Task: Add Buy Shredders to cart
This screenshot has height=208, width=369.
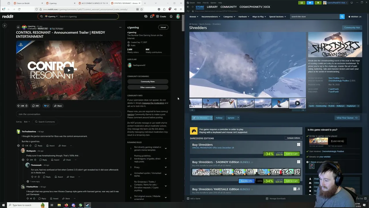Action: pos(291,154)
